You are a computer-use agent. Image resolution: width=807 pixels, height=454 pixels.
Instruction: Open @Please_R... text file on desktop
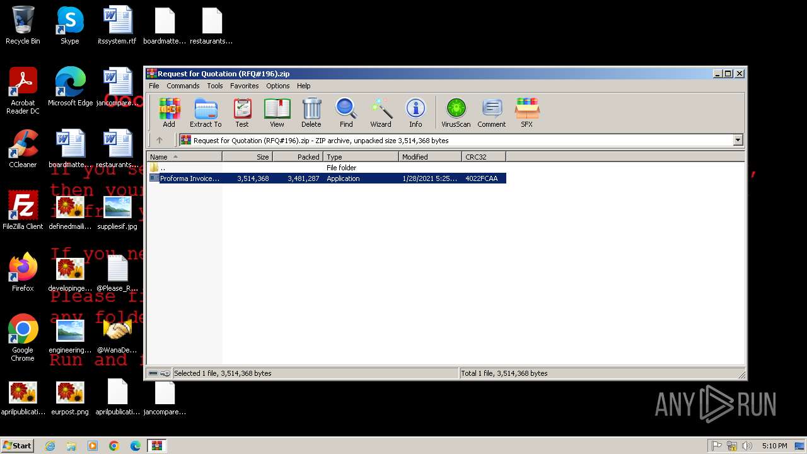click(117, 273)
